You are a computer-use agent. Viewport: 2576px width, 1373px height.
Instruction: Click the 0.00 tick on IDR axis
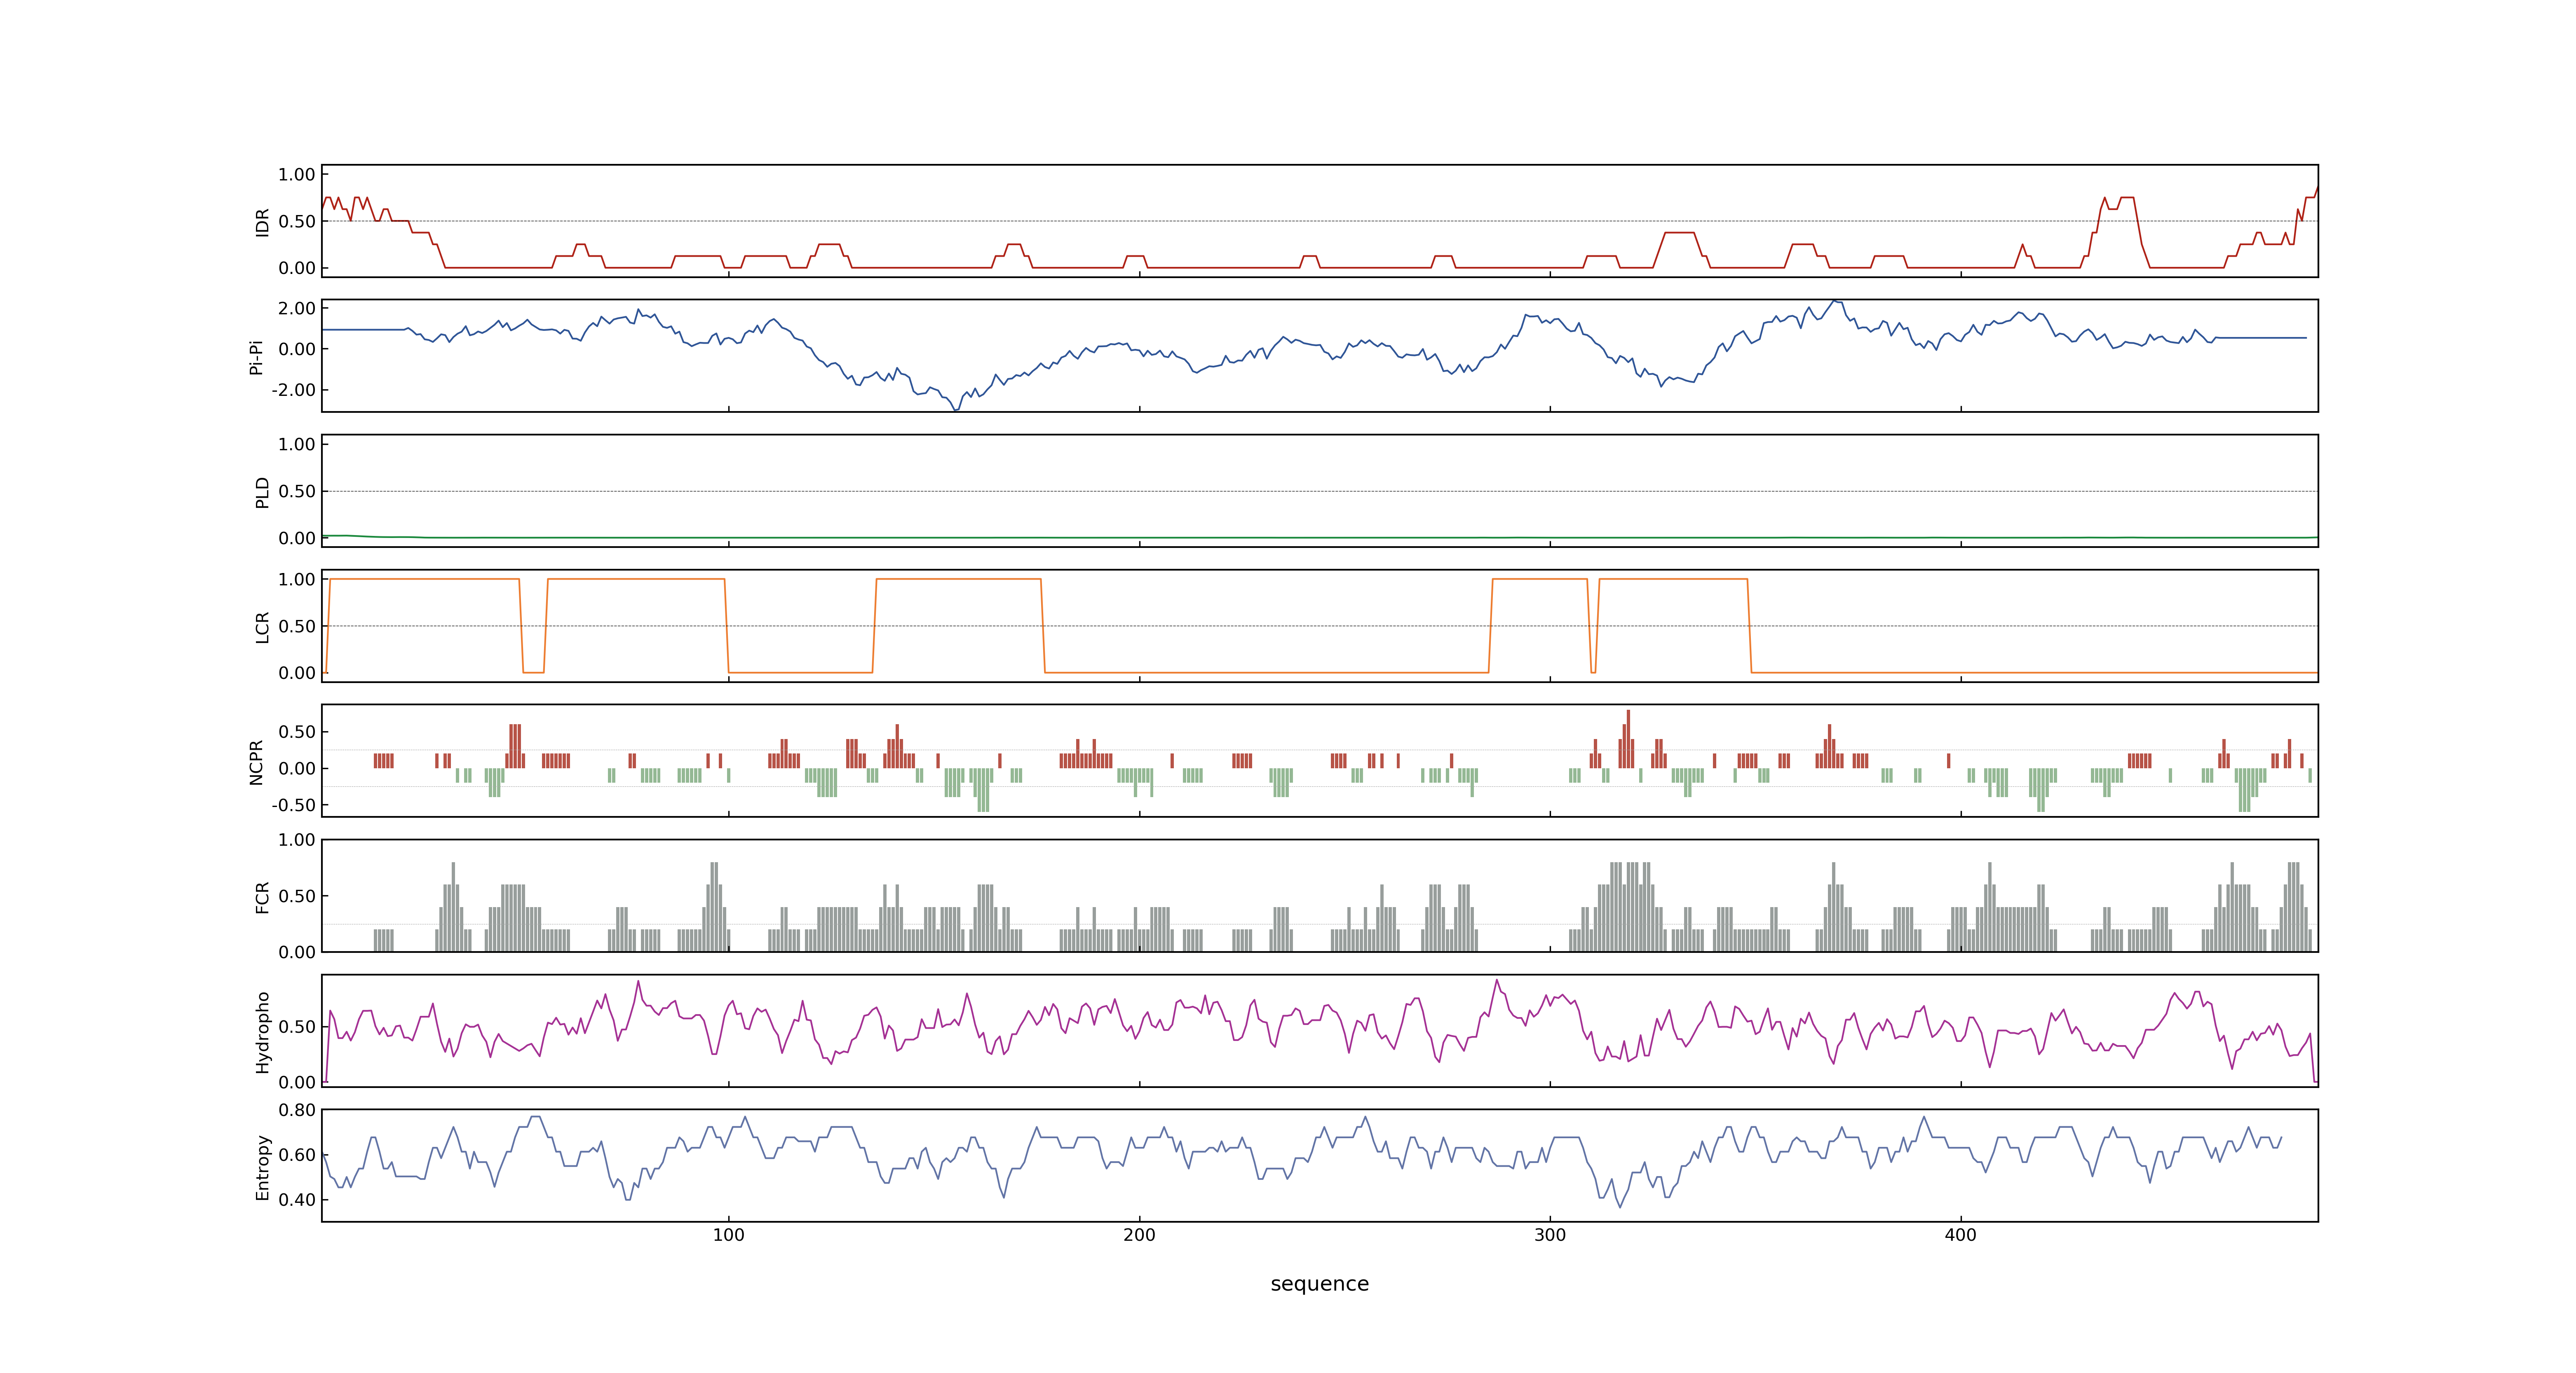pos(297,268)
